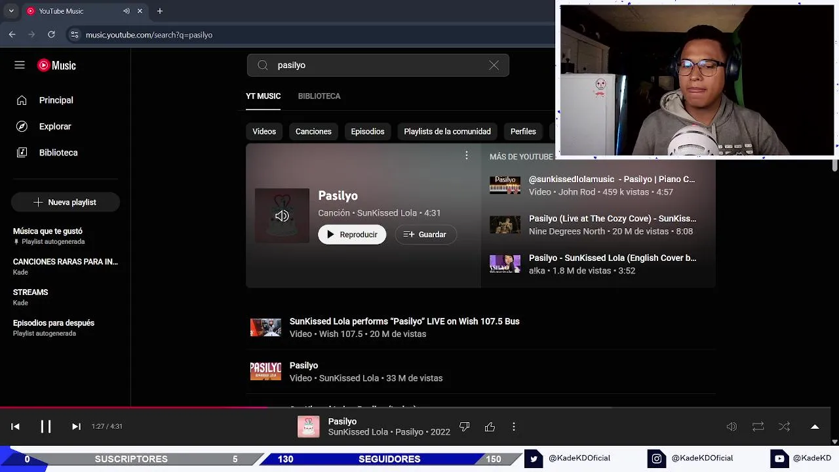This screenshot has width=839, height=472.
Task: Open top result three-dot menu
Action: [x=466, y=155]
